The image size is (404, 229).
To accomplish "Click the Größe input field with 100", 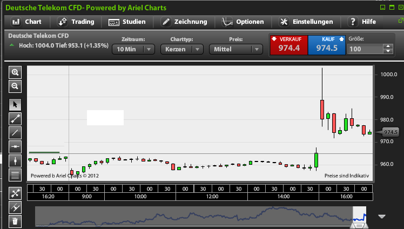I will 365,49.
